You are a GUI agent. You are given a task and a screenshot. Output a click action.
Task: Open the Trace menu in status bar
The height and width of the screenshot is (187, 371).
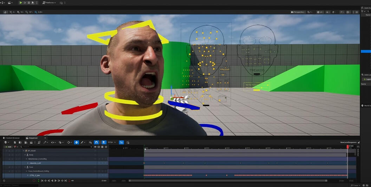click(x=355, y=185)
